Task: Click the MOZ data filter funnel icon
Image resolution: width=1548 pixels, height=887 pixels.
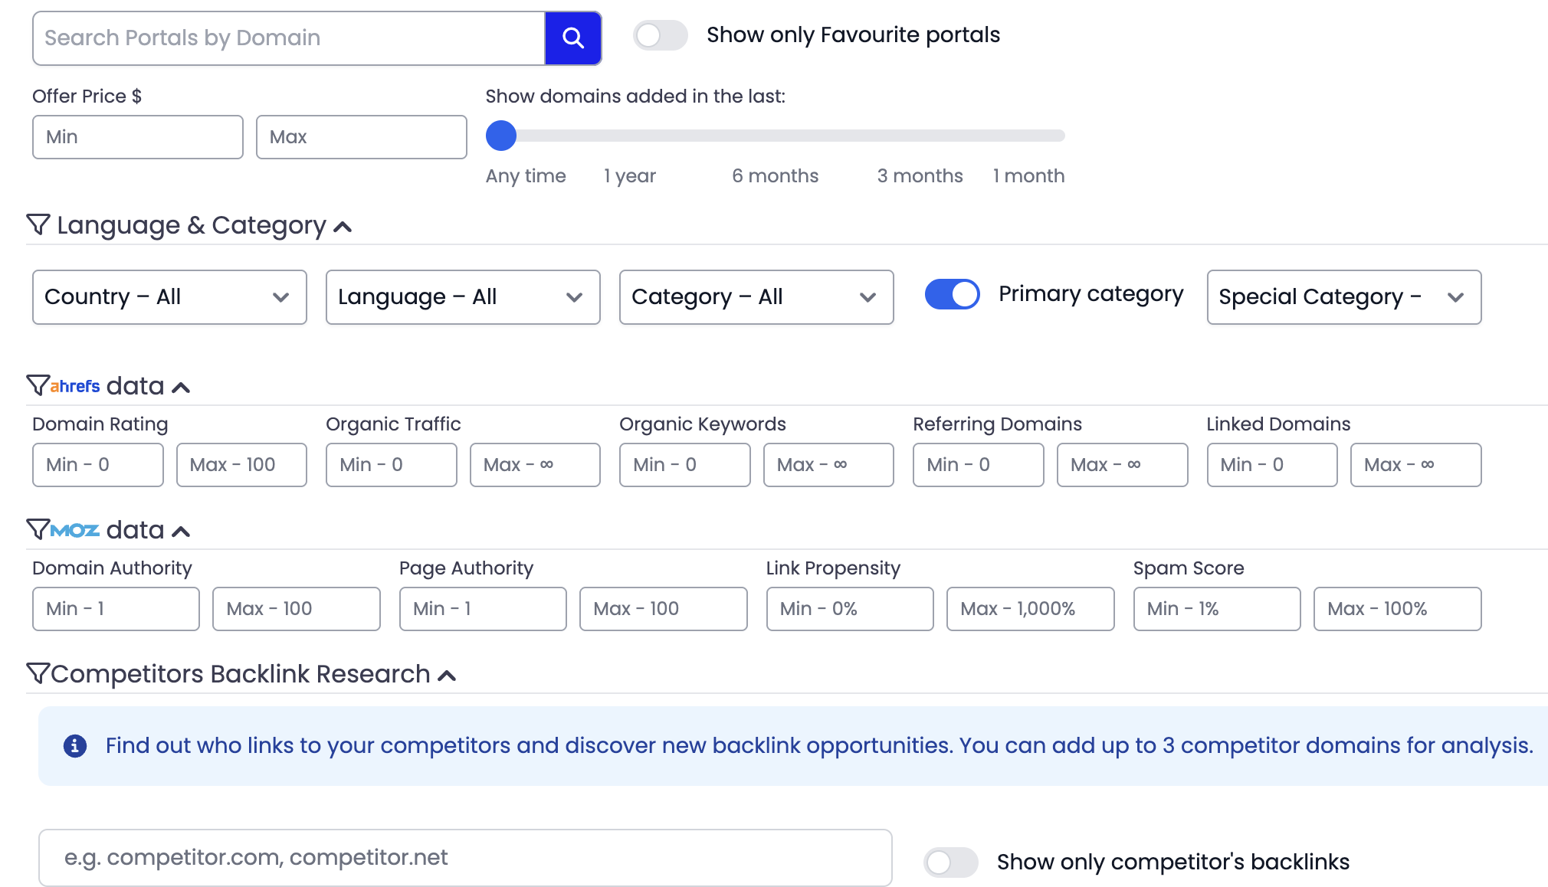Action: [x=38, y=529]
